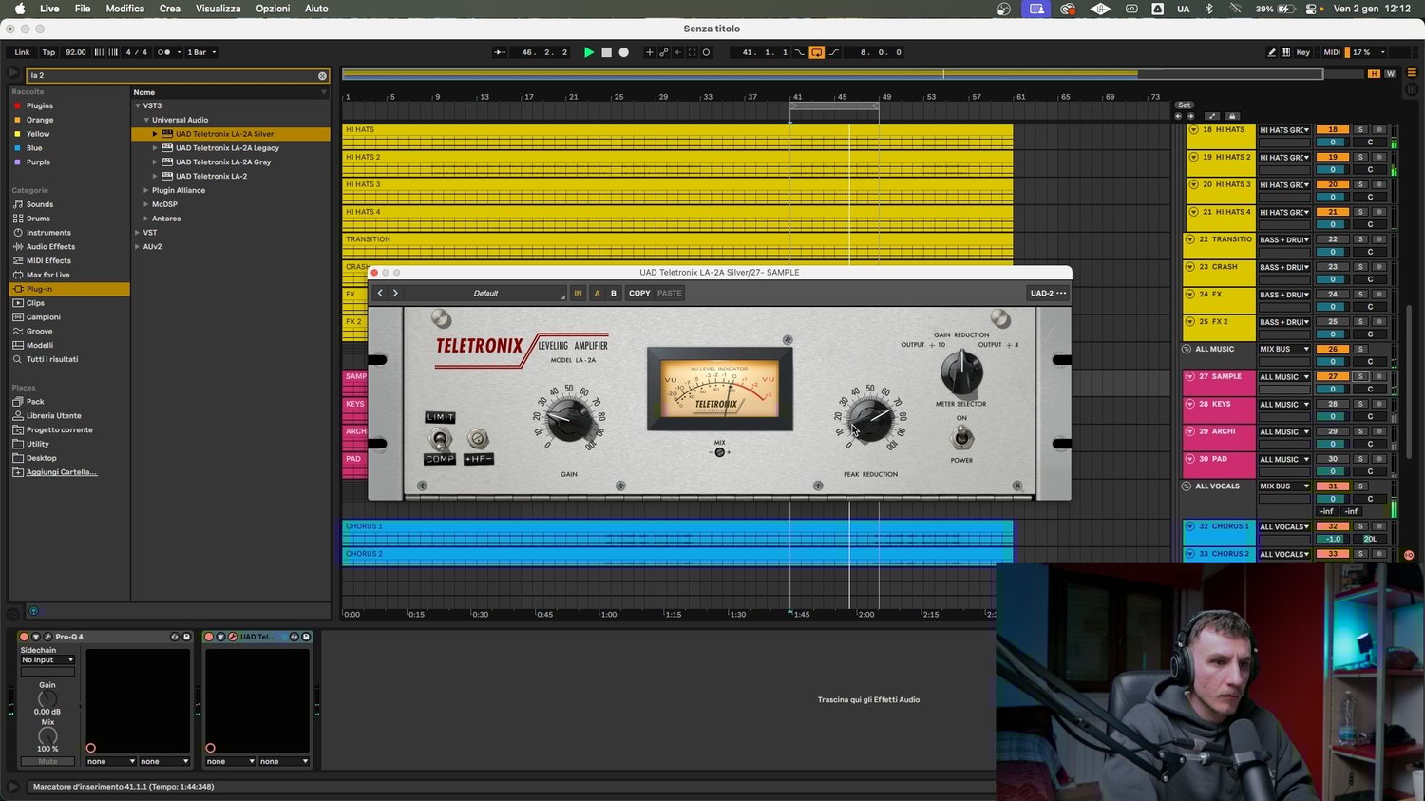Start playback with the green Play button
Image resolution: width=1425 pixels, height=801 pixels.
(589, 52)
